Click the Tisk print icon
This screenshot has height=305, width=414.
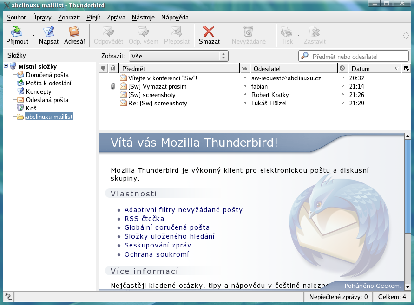point(287,32)
